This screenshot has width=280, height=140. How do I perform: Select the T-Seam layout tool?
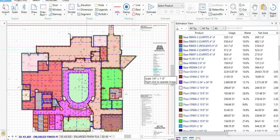[202, 8]
